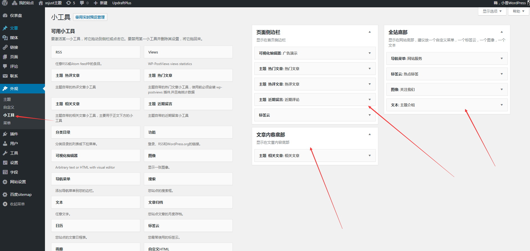
Task: Click UpdraftPlus in the admin bar
Action: click(122, 3)
